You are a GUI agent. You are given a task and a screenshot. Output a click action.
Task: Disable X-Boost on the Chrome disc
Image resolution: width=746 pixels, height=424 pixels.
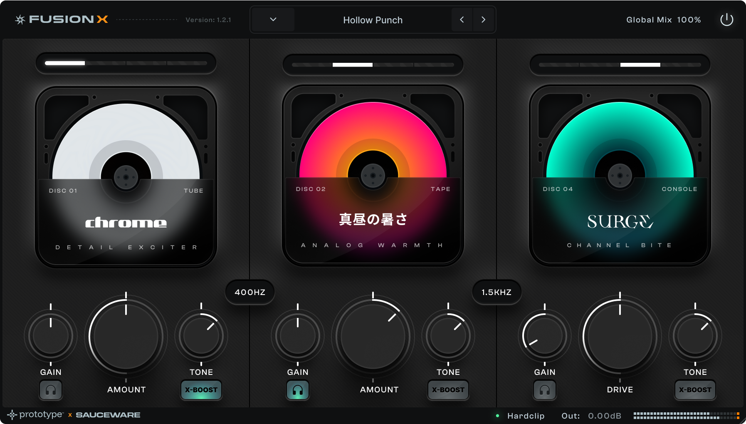point(201,390)
